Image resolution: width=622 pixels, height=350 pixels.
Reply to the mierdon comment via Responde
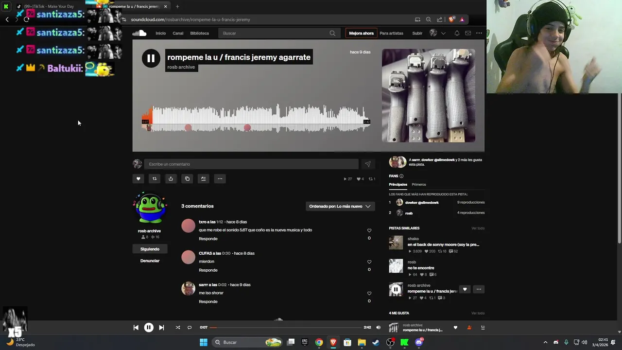208,270
